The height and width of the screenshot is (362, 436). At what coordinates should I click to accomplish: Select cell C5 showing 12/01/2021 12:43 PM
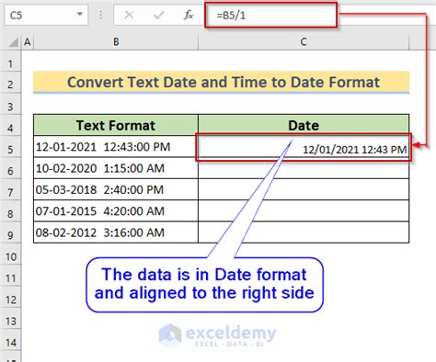(304, 147)
